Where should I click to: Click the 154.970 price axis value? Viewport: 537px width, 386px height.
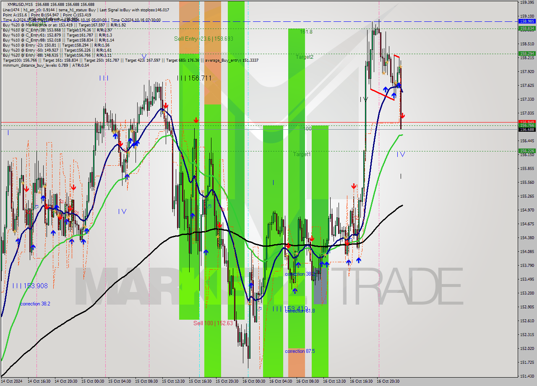(x=527, y=210)
